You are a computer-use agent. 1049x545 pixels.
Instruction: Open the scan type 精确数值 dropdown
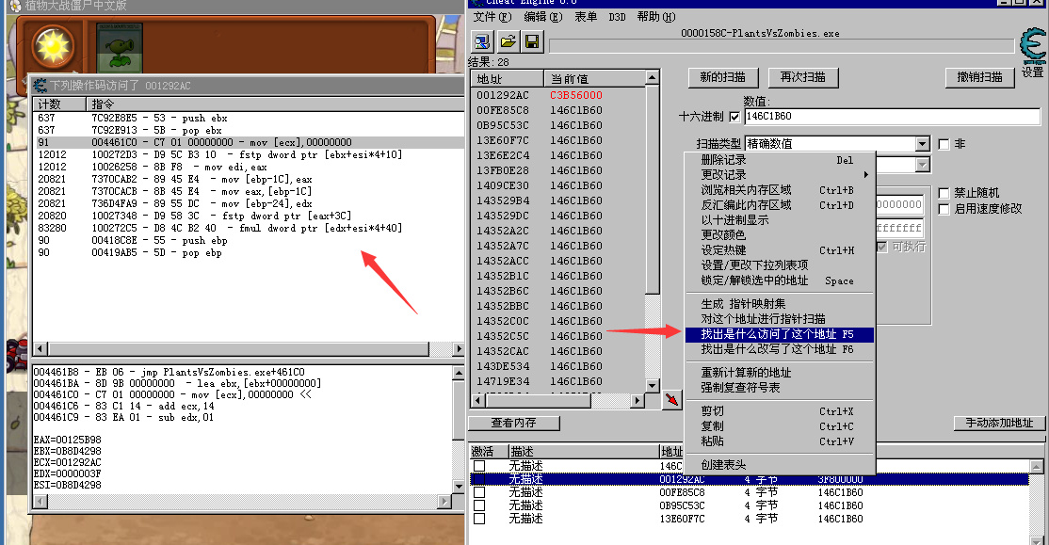pos(922,144)
